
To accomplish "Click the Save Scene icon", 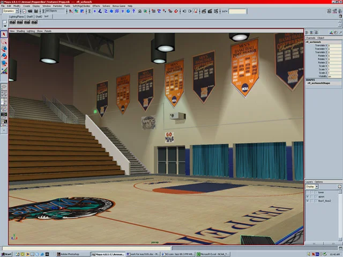I will 36,11.
